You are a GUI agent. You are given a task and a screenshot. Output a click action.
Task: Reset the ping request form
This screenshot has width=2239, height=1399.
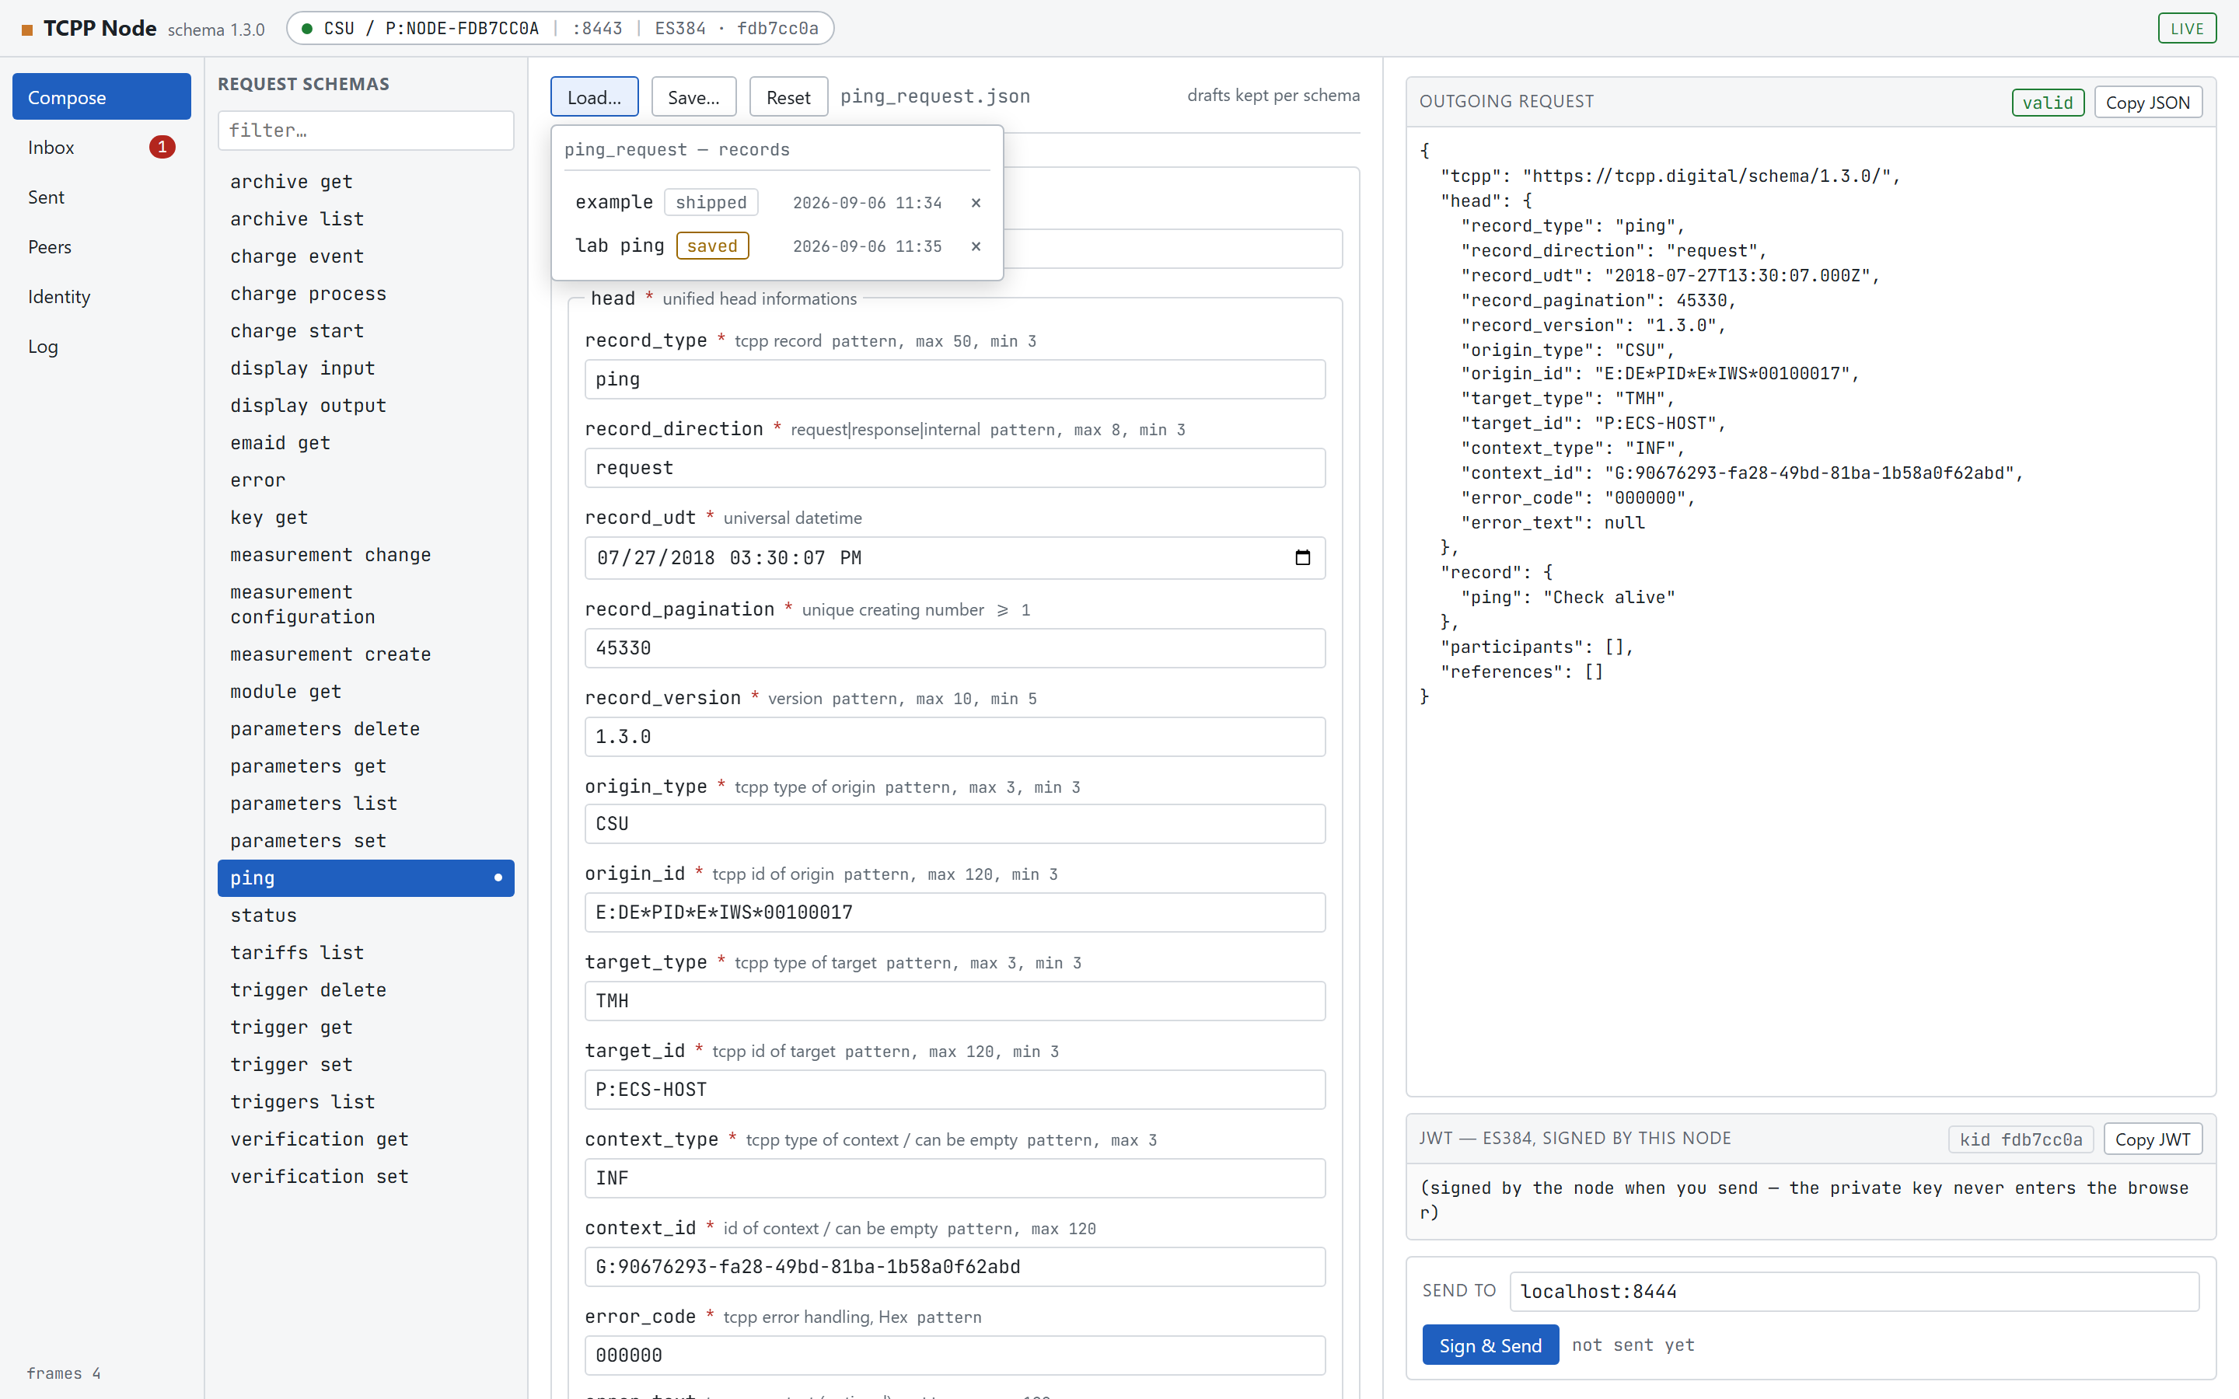coord(788,97)
